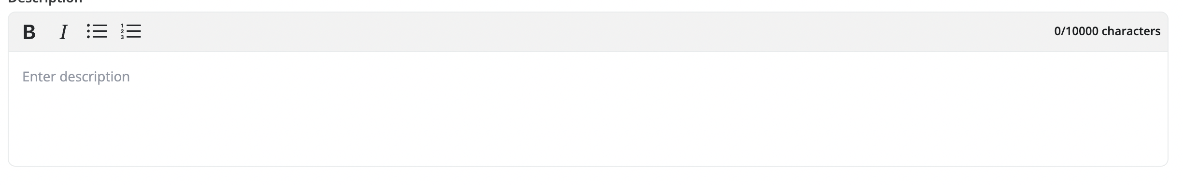Image resolution: width=1183 pixels, height=185 pixels.
Task: Enable the bold B button
Action: (x=29, y=32)
